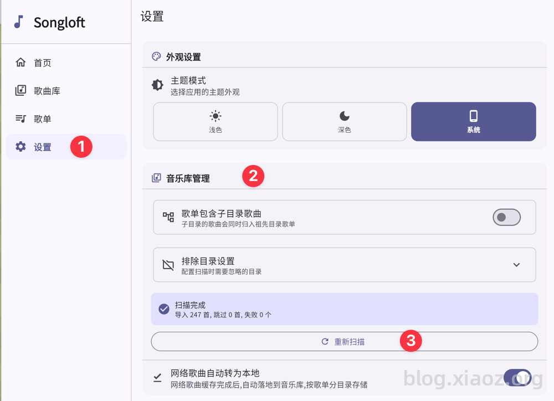
Task: Click the 歌单 playlist icon in sidebar
Action: [x=20, y=119]
